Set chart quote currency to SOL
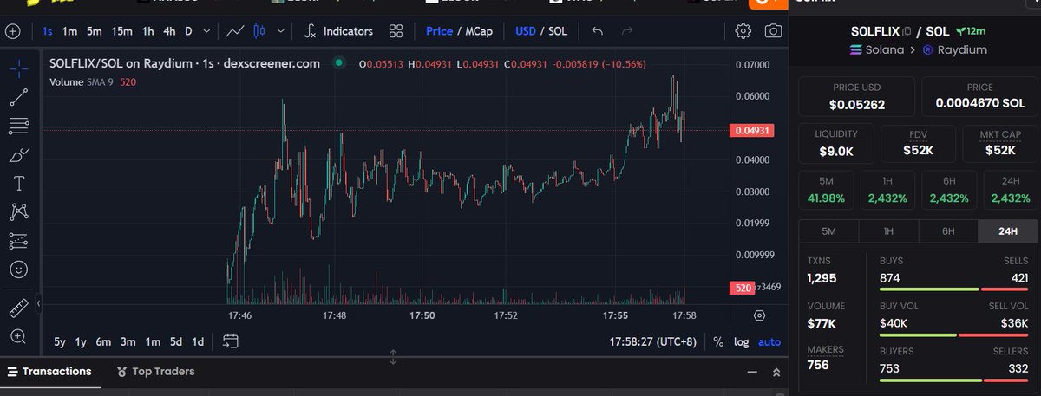This screenshot has width=1041, height=396. (x=558, y=31)
